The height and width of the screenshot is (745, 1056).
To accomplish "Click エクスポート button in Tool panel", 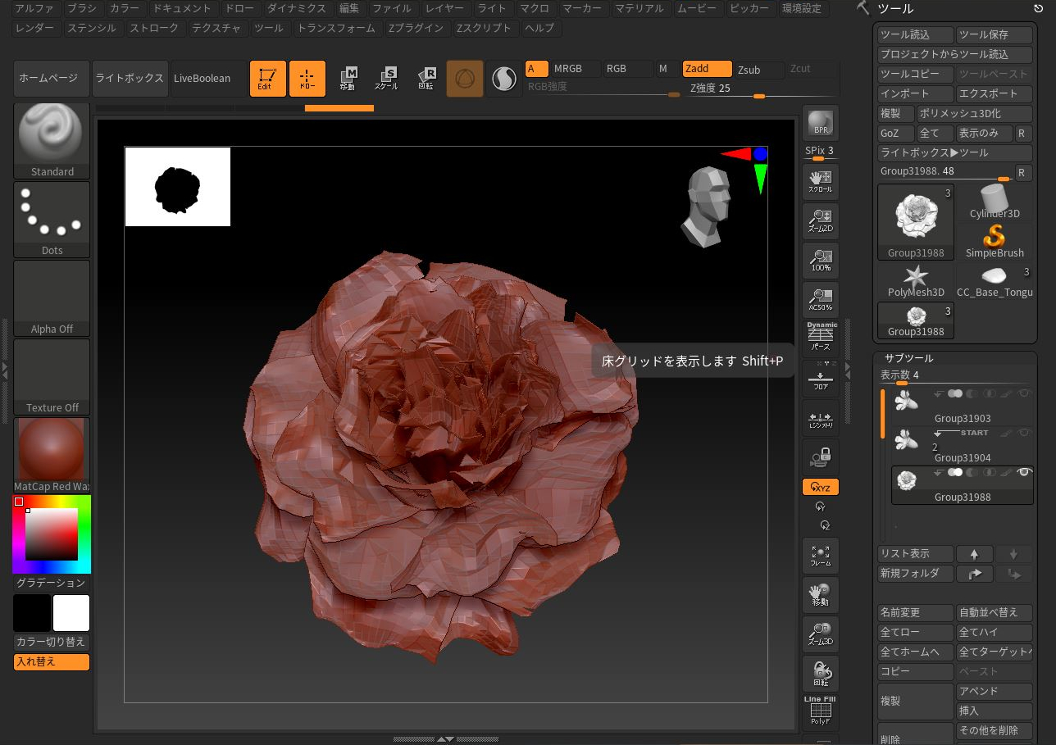I will pyautogui.click(x=995, y=94).
